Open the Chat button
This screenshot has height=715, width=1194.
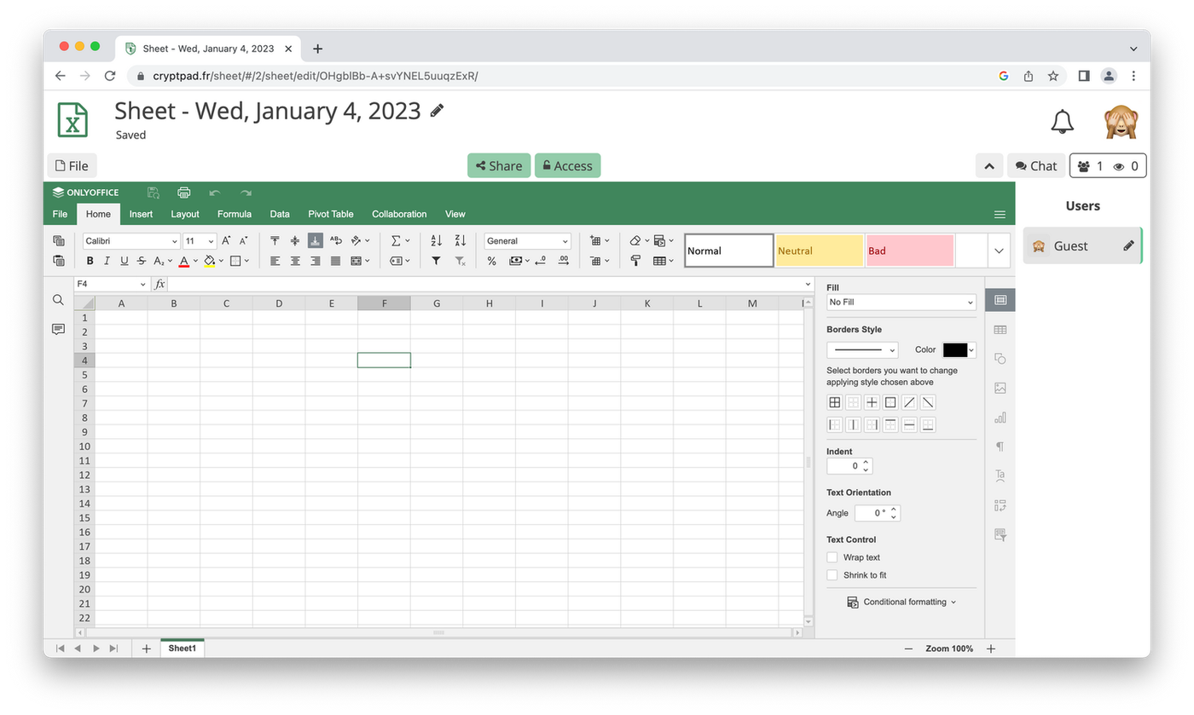[x=1036, y=166]
